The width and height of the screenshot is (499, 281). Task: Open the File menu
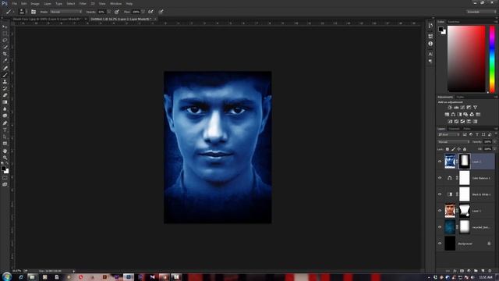15,3
